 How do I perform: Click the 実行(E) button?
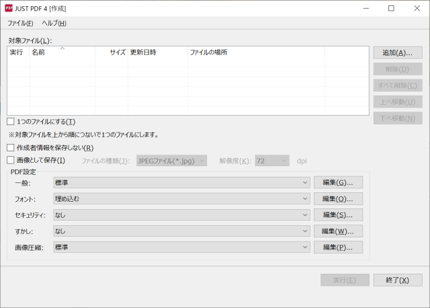345,280
